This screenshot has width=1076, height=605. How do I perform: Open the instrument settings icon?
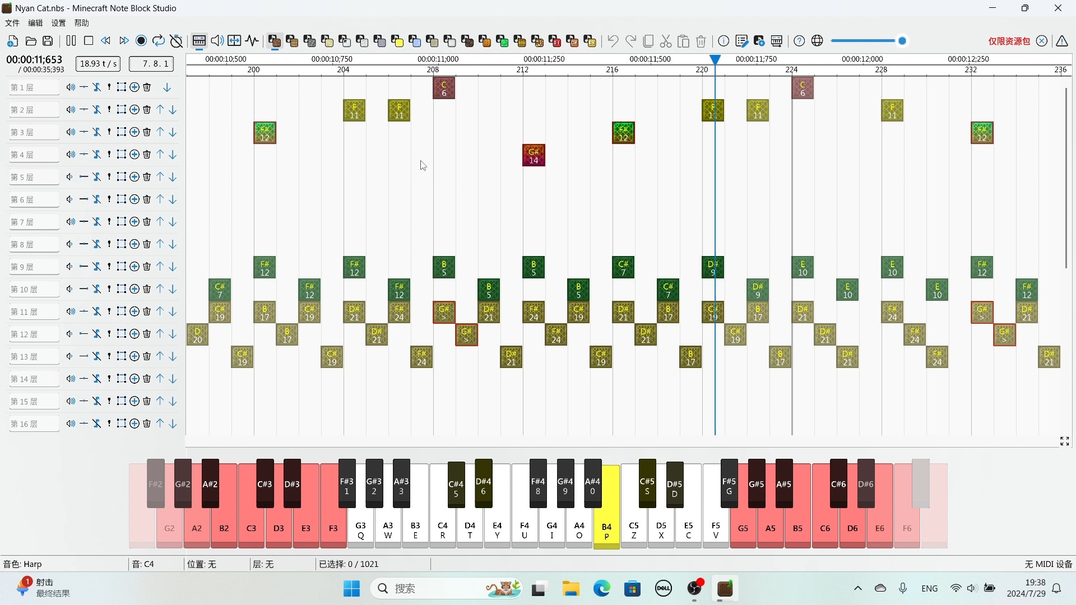click(x=759, y=41)
